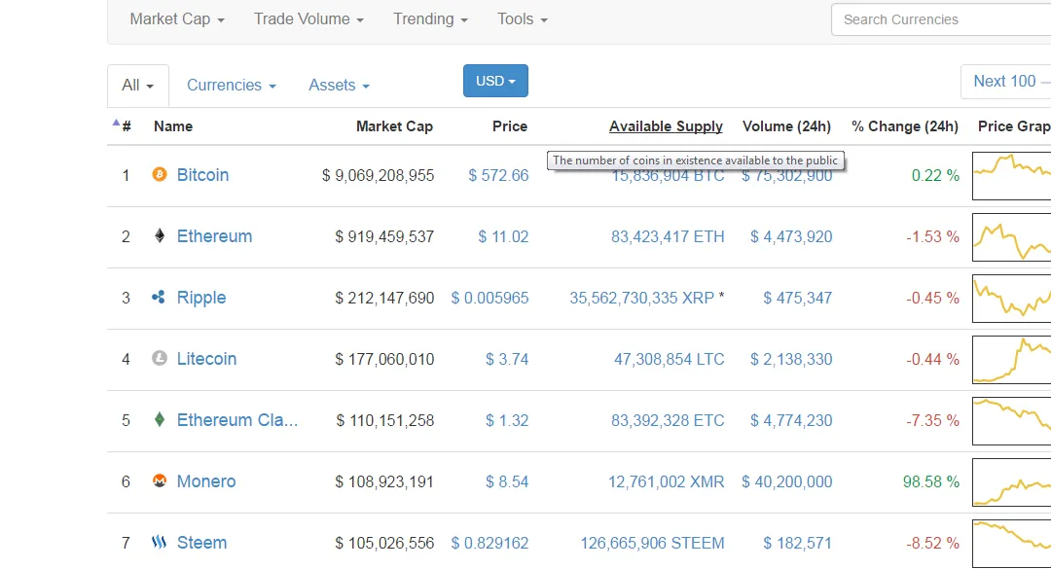Click the Litecoin coin logo icon
Screen dimensions: 1051x569
click(160, 358)
